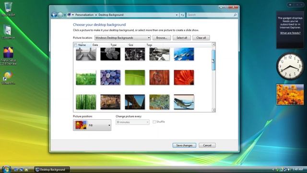307x173 pixels.
Task: Select the green bamboo stalks wallpaper
Action: 86,102
